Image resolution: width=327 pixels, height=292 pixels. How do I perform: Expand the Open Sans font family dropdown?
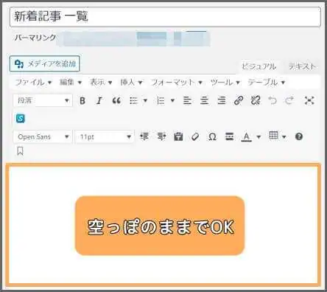pyautogui.click(x=43, y=136)
